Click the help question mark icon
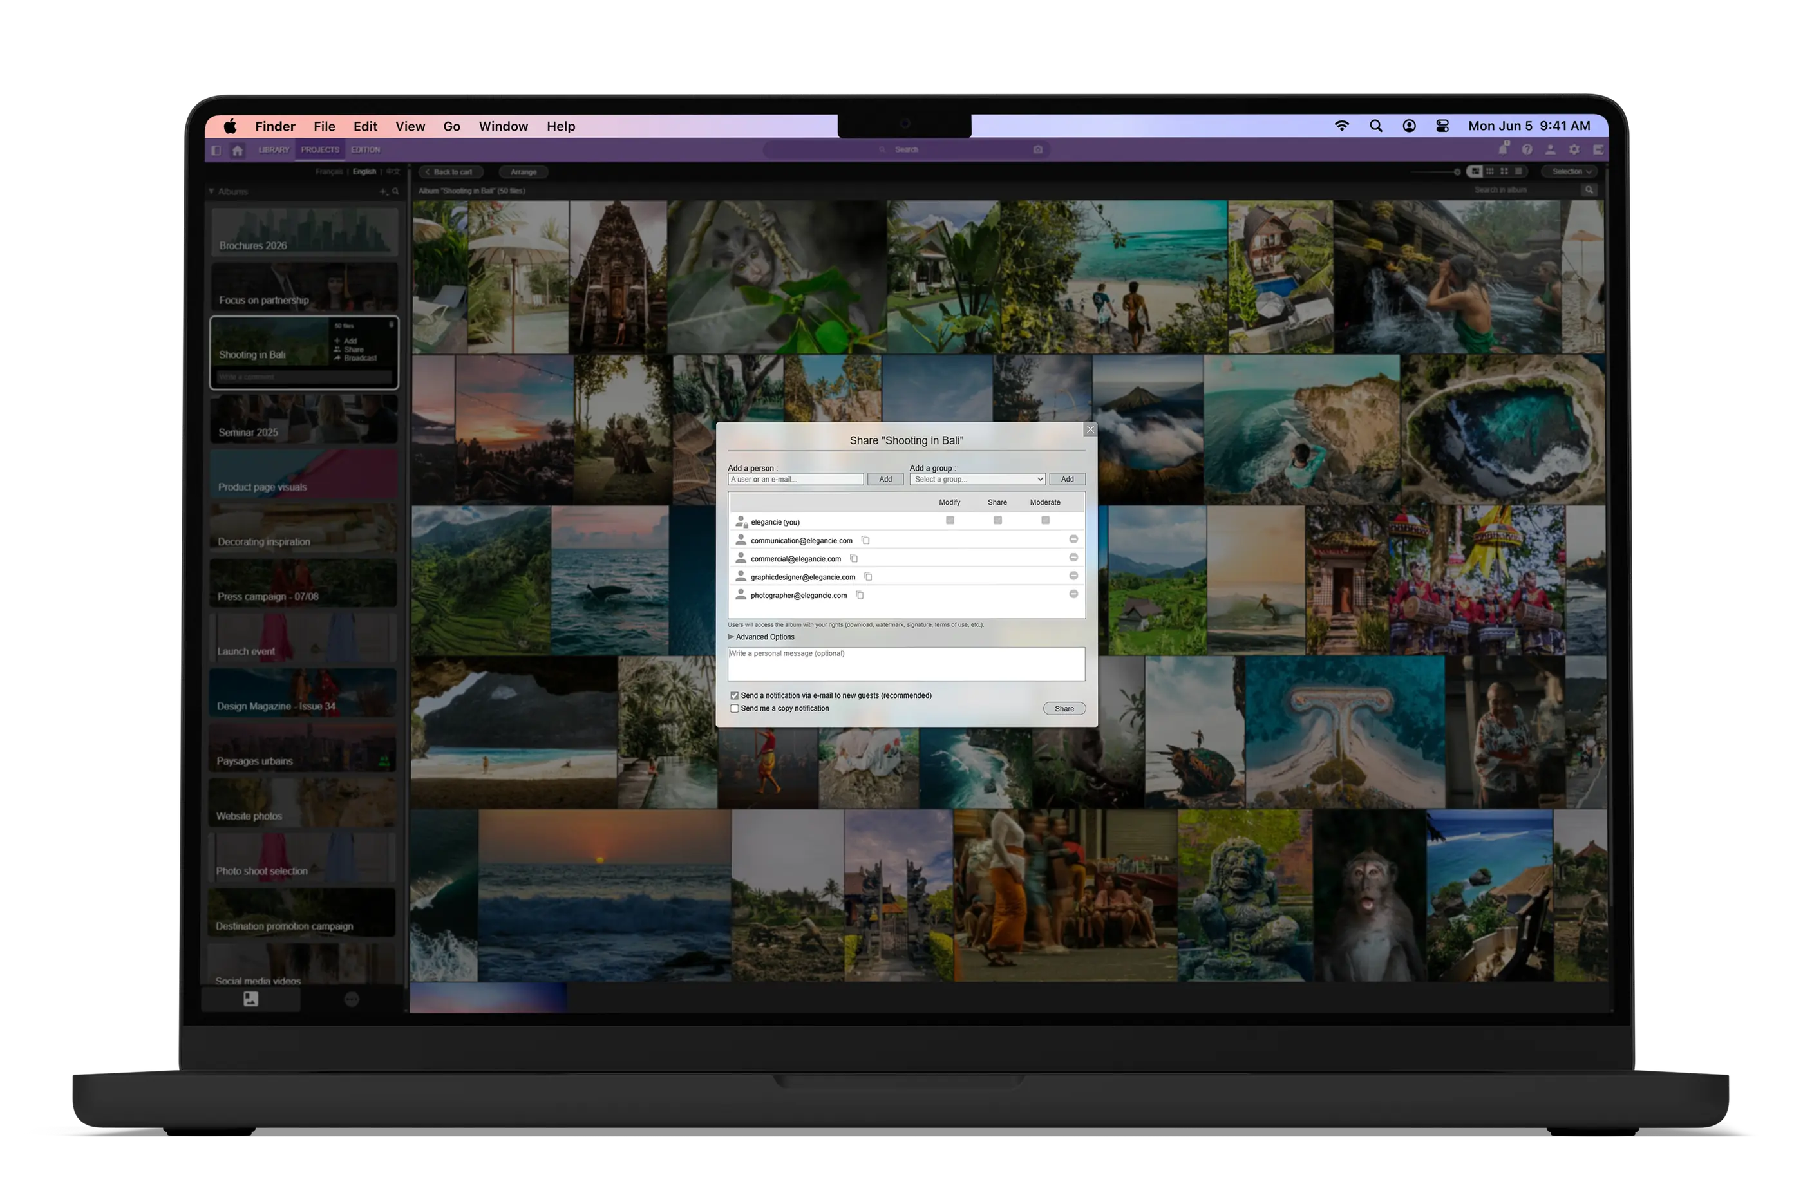 1528,150
